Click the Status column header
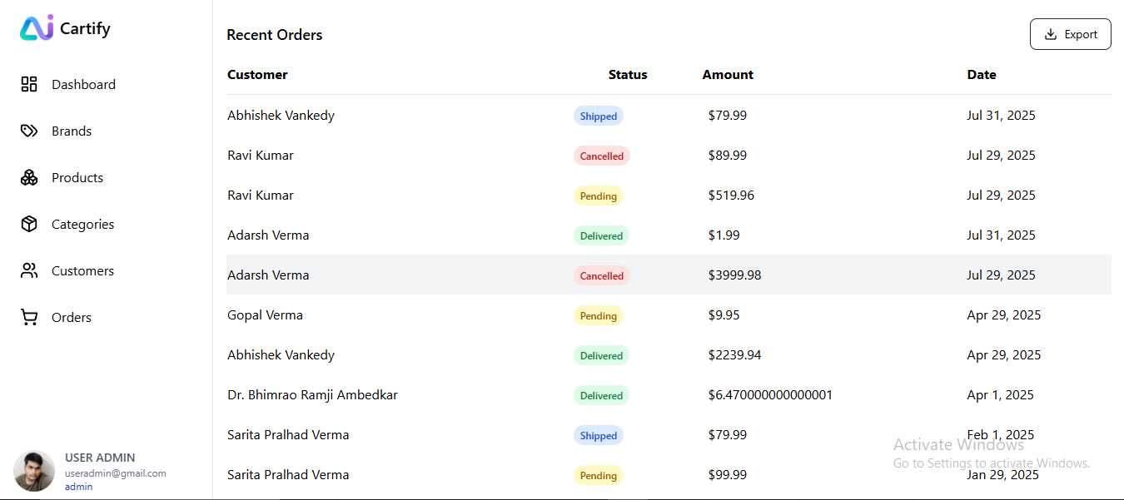This screenshot has width=1124, height=500. (x=628, y=75)
